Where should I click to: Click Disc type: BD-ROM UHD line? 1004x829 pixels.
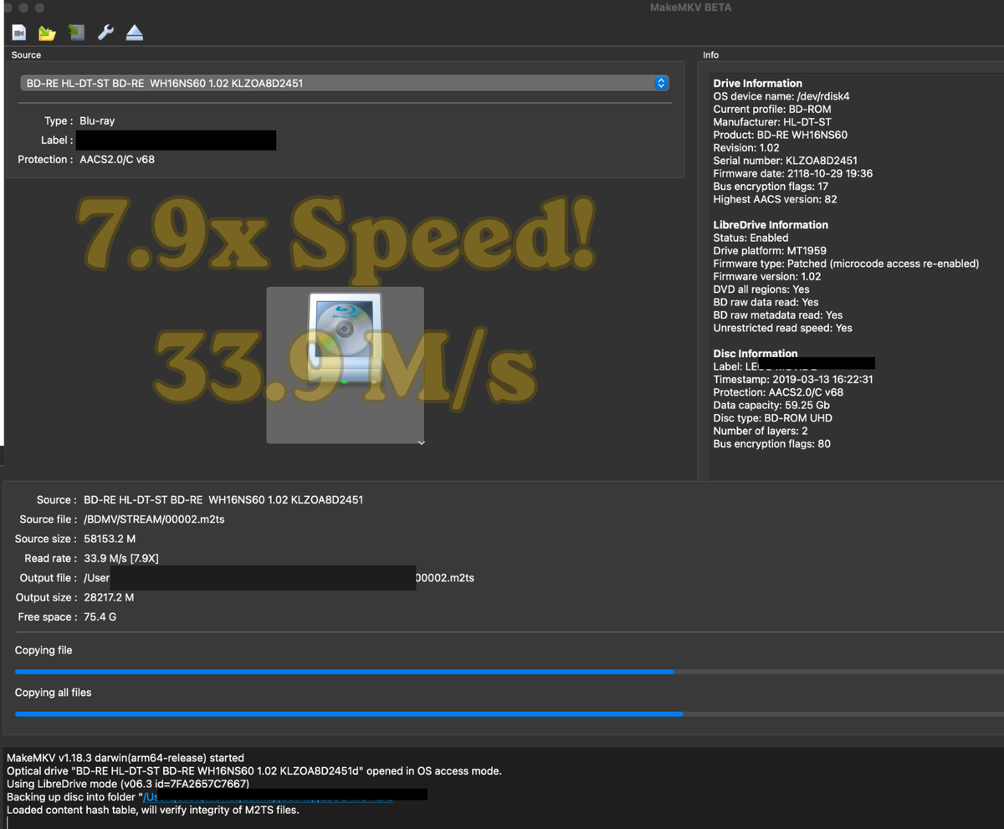pyautogui.click(x=772, y=418)
